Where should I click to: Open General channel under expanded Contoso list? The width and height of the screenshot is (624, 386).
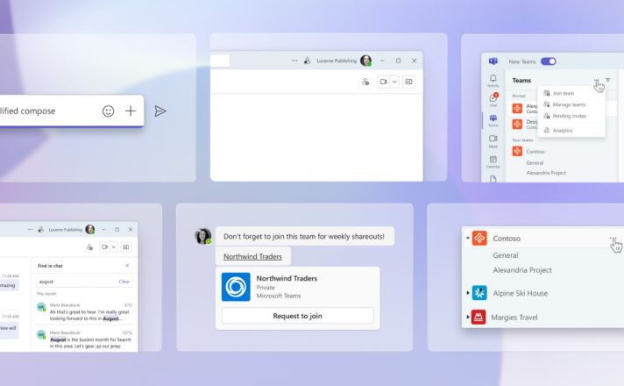click(x=506, y=255)
